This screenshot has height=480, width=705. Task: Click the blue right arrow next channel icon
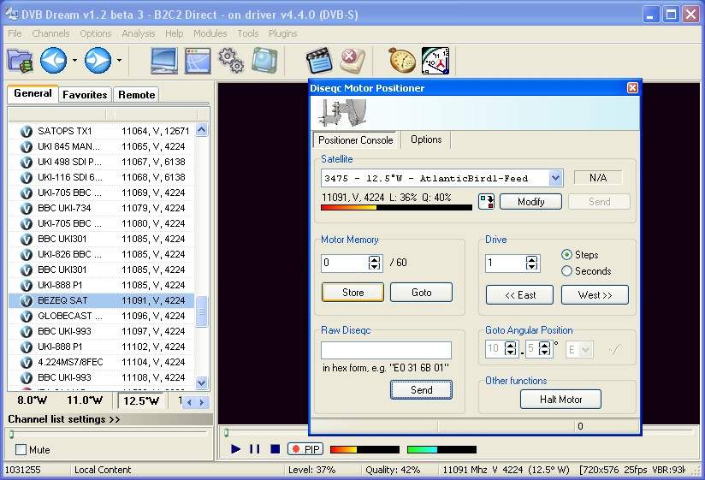pos(98,60)
